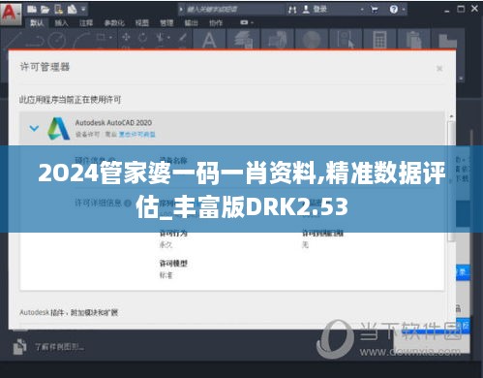
Task: Click the 许可到期日期 label
Action: click(x=322, y=233)
